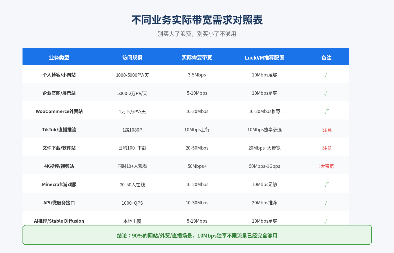Click the checkmark in API/微服务接口 row

tap(326, 203)
